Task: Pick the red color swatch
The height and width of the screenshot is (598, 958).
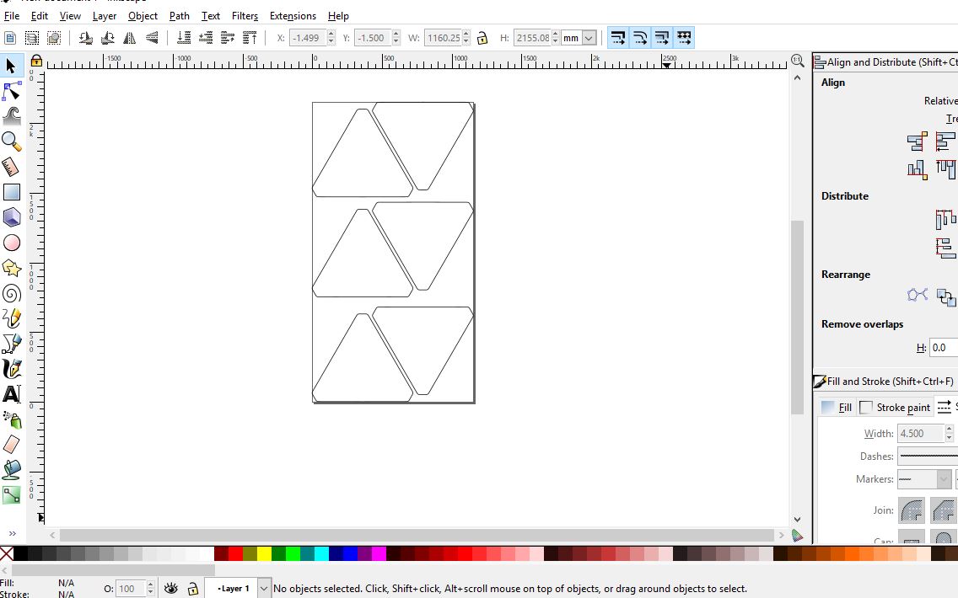Action: point(235,553)
